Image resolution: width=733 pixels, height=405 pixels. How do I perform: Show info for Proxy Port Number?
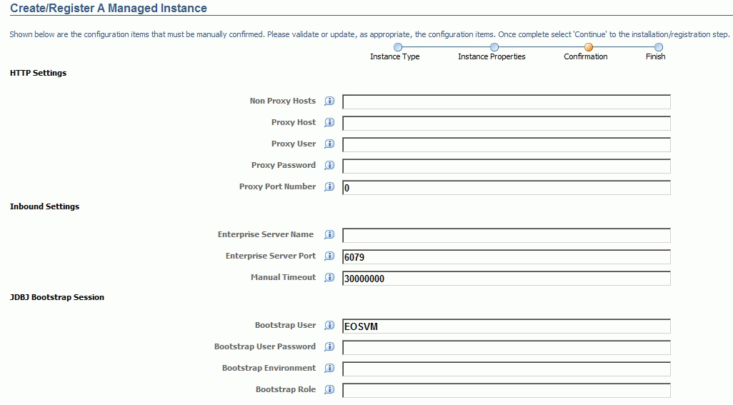click(x=329, y=187)
